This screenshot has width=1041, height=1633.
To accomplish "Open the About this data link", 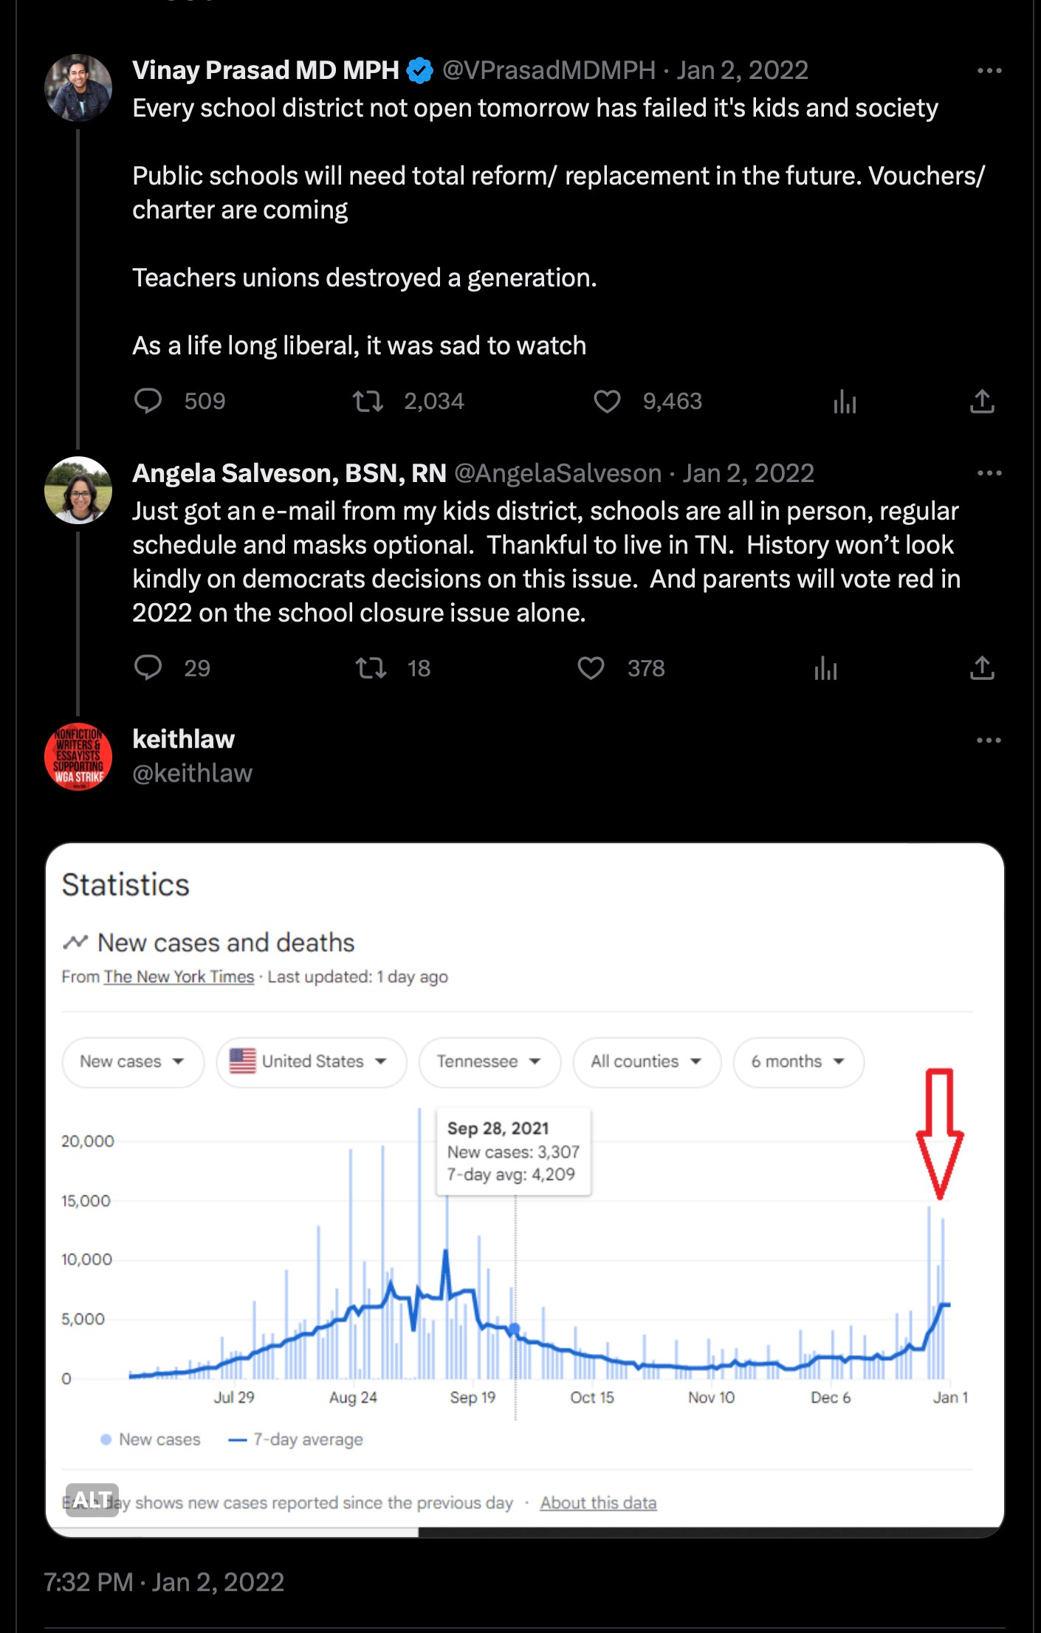I will point(598,1502).
